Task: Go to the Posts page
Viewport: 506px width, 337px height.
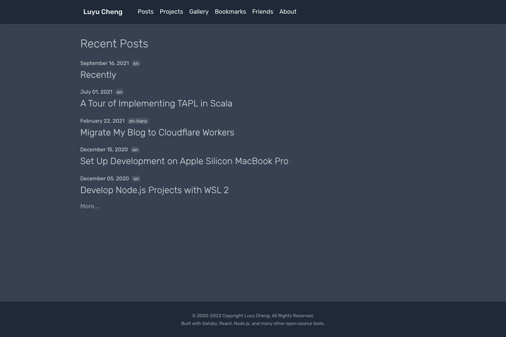Action: [145, 11]
